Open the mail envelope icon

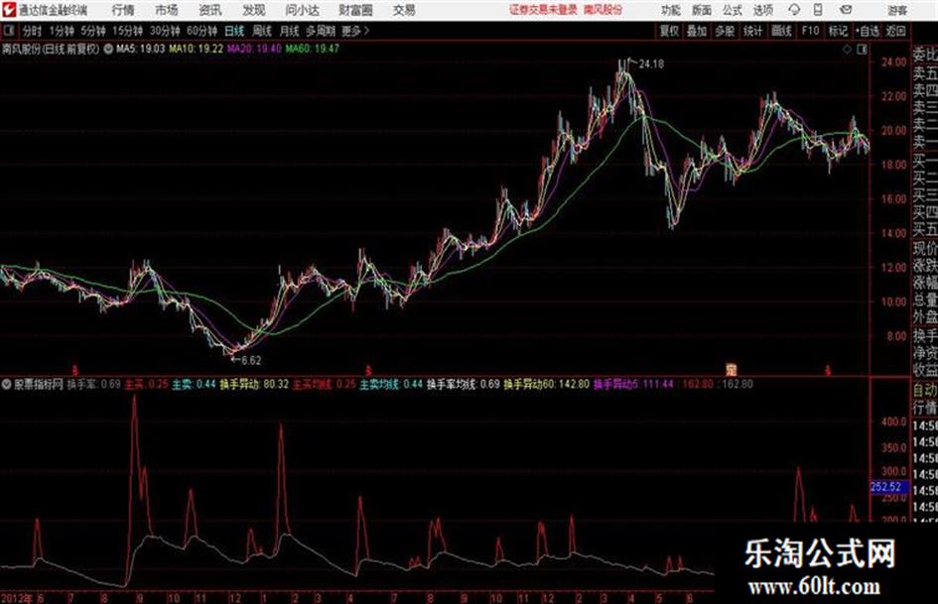pos(846,10)
